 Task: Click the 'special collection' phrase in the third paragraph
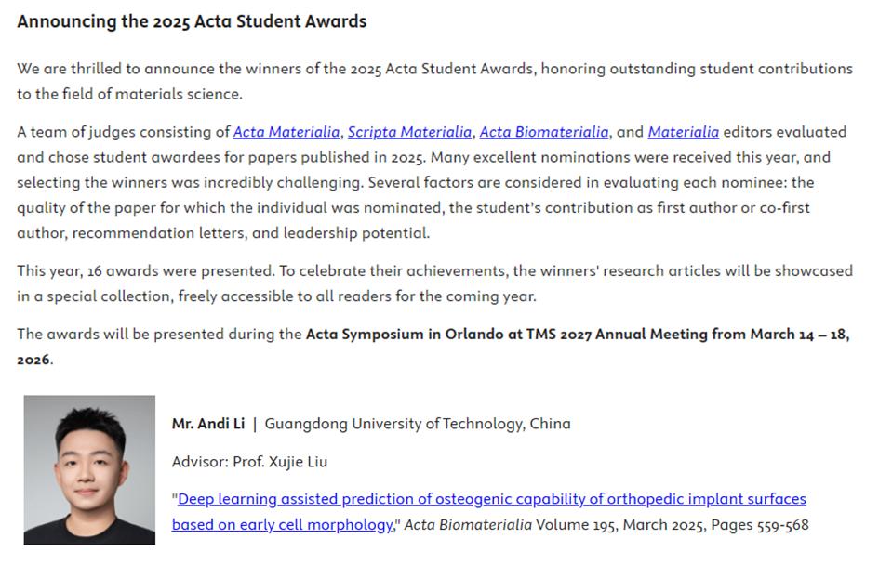pyautogui.click(x=110, y=296)
